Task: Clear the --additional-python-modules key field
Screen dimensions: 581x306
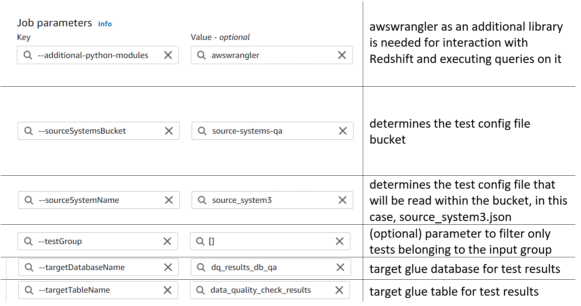Action: pos(168,55)
